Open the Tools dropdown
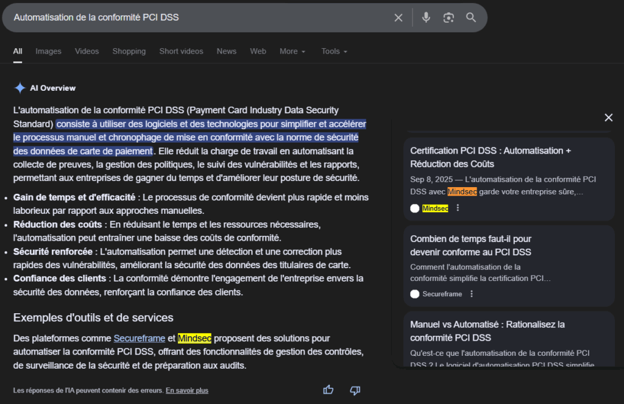Image resolution: width=624 pixels, height=404 pixels. click(x=333, y=51)
